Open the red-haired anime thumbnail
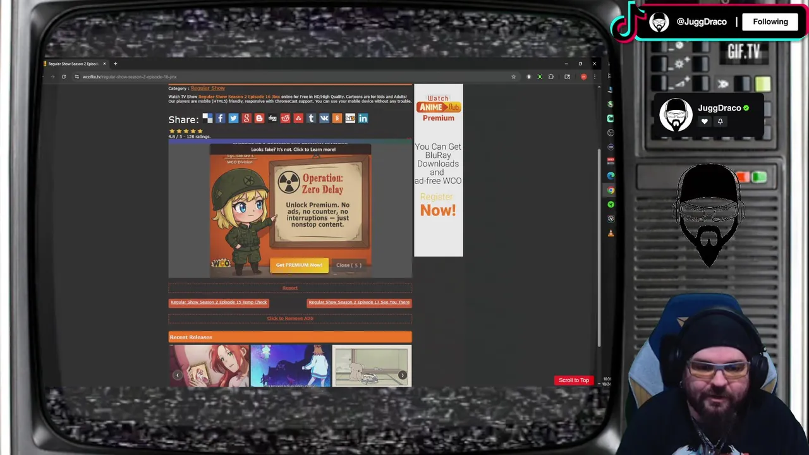 [209, 366]
